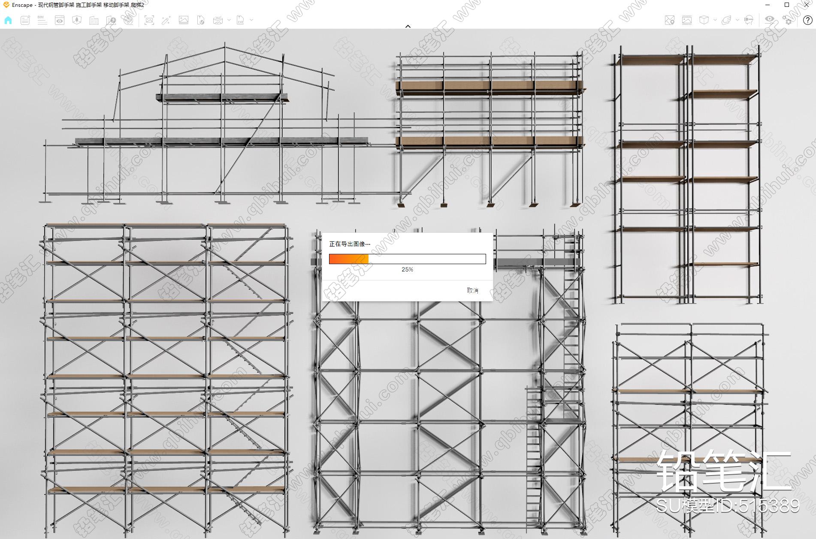Open the help question mark icon
The width and height of the screenshot is (816, 539).
point(807,20)
